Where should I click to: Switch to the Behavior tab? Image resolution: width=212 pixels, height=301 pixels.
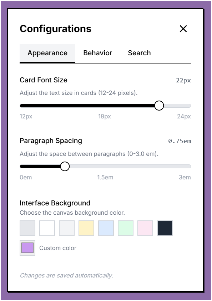tap(97, 53)
